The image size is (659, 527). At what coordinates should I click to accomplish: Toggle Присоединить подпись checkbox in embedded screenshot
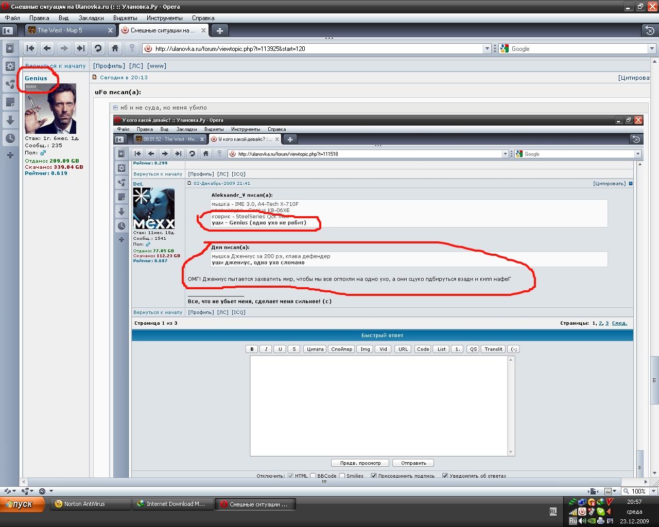[374, 476]
